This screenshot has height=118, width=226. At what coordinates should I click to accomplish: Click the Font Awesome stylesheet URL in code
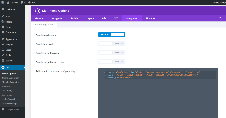coord(168,72)
